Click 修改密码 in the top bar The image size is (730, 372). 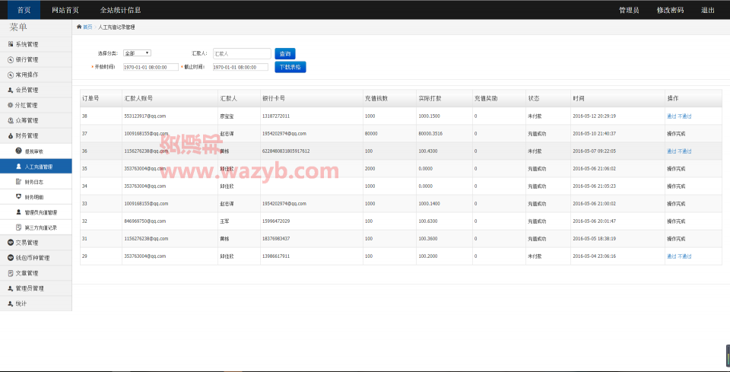tap(670, 10)
